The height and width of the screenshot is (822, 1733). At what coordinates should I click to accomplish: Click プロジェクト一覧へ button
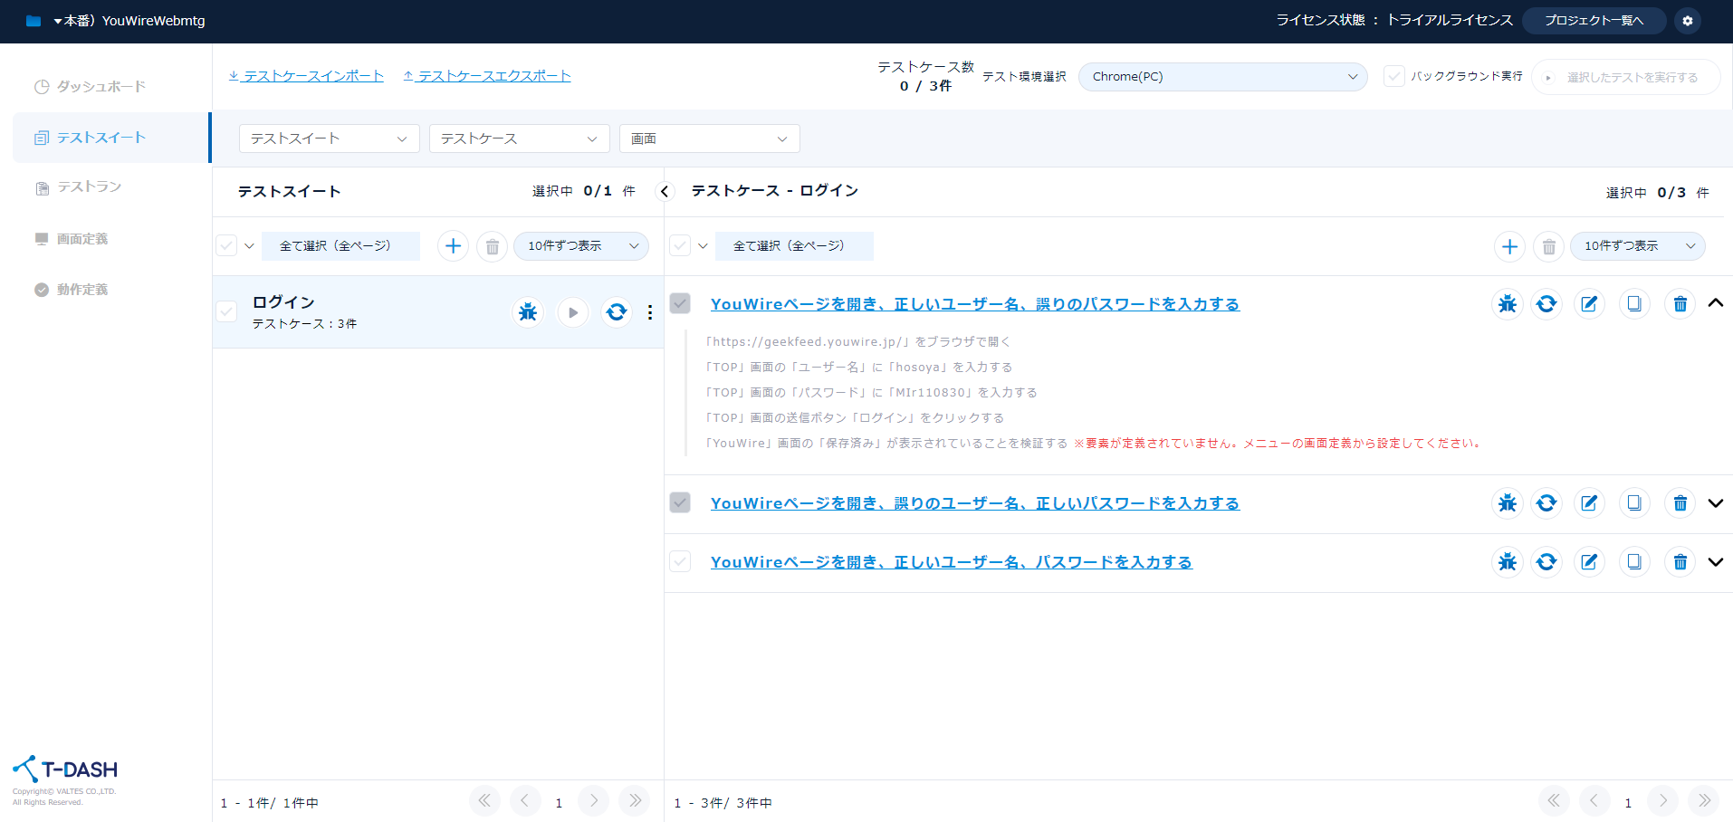point(1594,21)
